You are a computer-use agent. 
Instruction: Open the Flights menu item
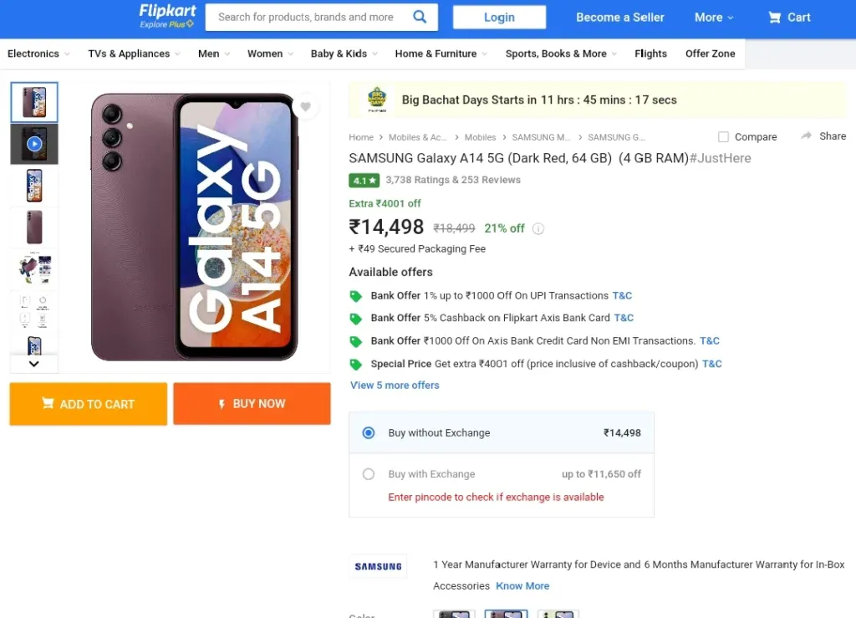pyautogui.click(x=650, y=54)
